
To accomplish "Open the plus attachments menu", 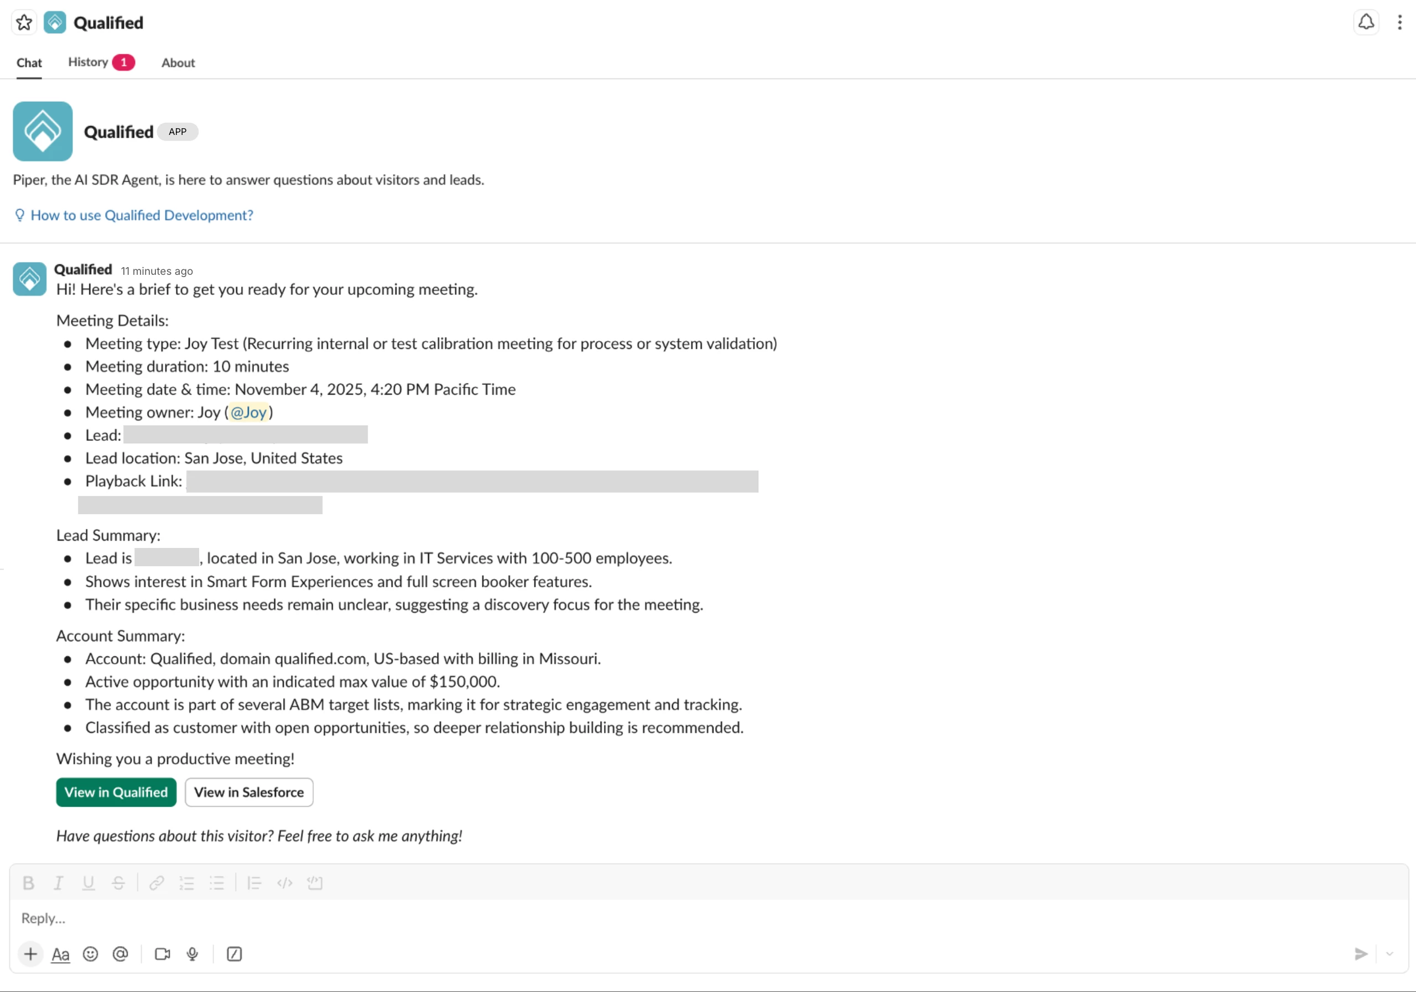I will (x=30, y=954).
